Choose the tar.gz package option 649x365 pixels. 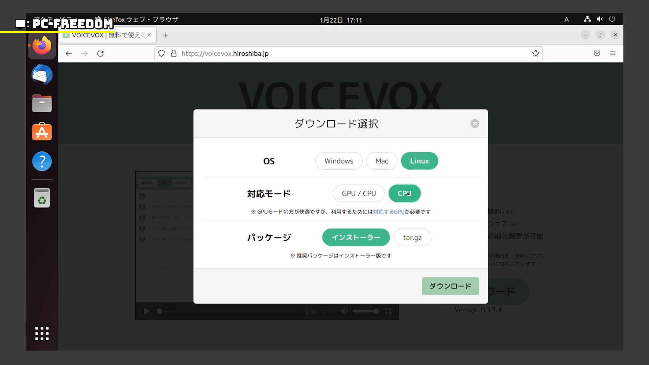[412, 237]
